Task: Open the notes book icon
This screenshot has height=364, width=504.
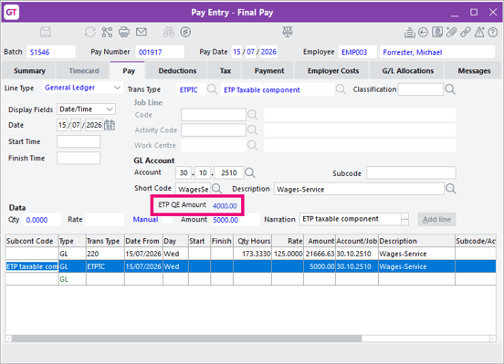Action: (437, 32)
